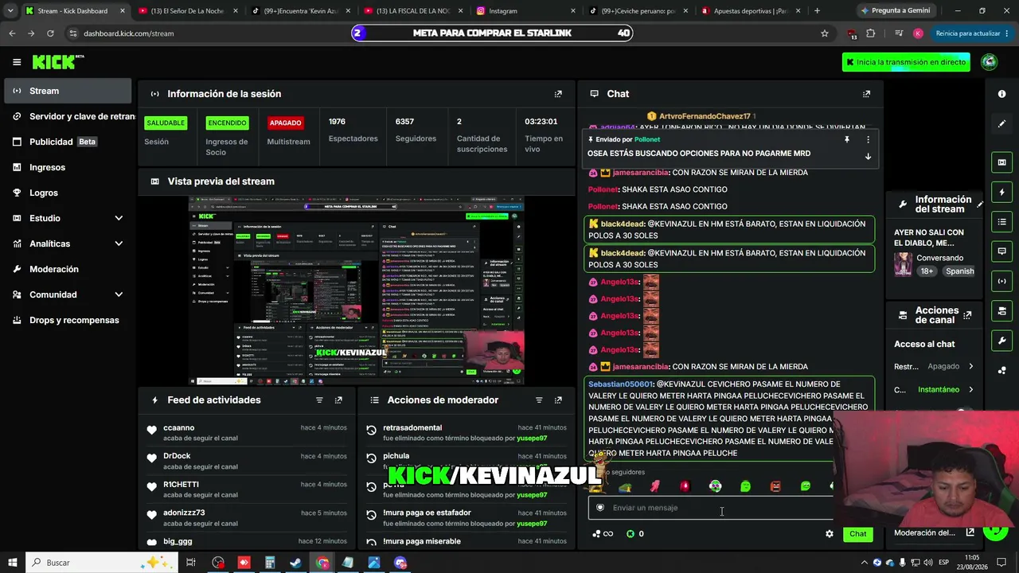
Task: Send message with the green Chat button
Action: tap(857, 534)
